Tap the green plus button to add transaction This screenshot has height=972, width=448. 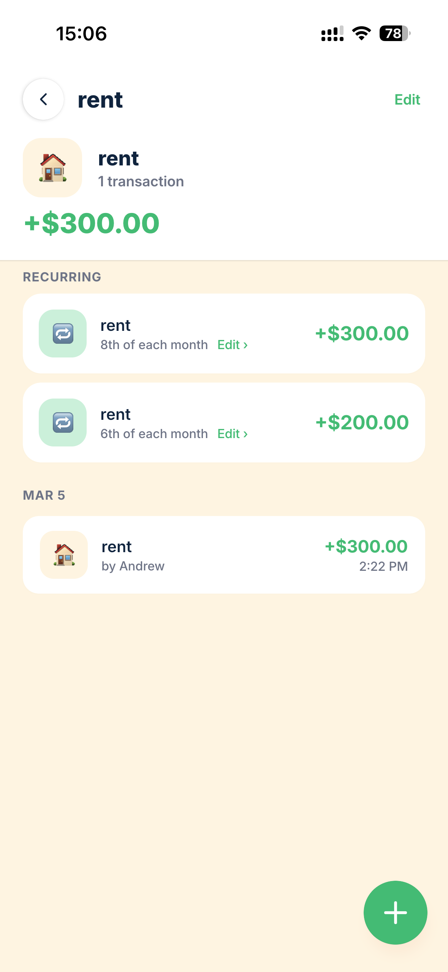coord(395,912)
